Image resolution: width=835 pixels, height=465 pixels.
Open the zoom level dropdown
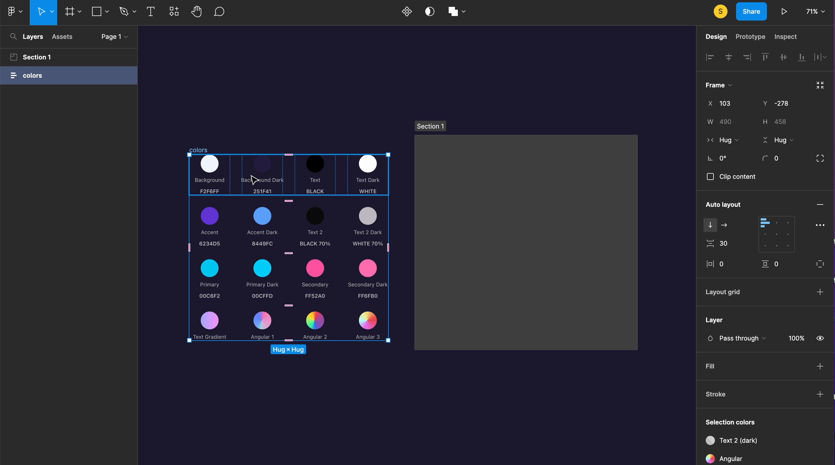(815, 11)
